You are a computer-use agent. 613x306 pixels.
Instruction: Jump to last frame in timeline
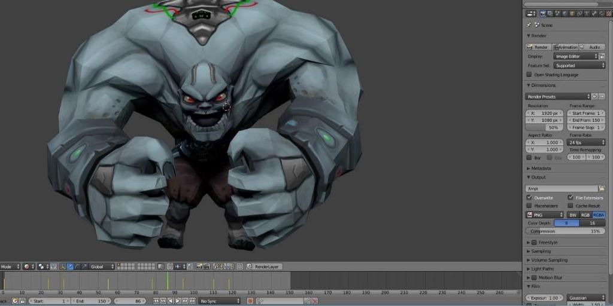coord(192,301)
